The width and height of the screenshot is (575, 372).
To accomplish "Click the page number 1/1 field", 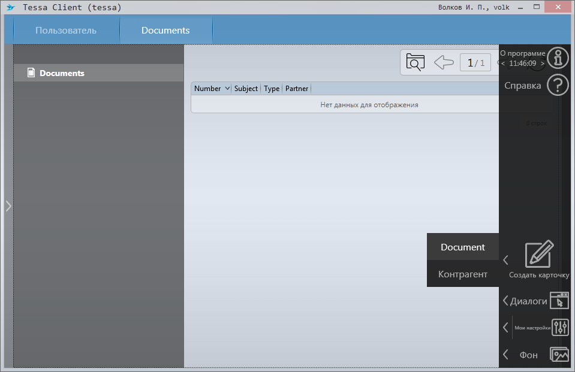I will pos(475,62).
